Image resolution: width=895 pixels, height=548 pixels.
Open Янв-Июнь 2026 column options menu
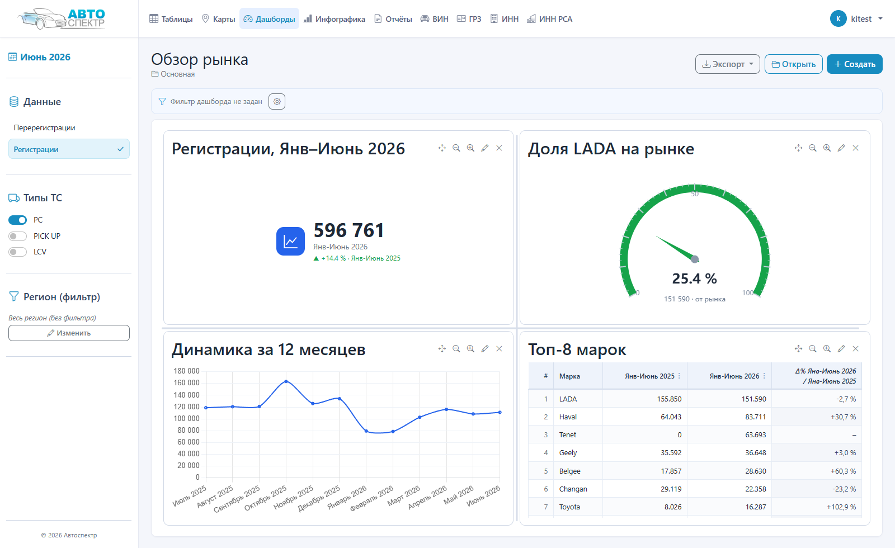click(764, 376)
